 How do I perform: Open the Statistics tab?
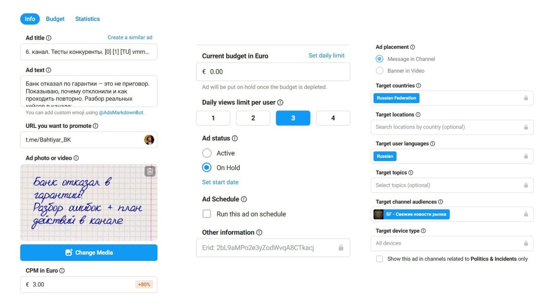[87, 19]
